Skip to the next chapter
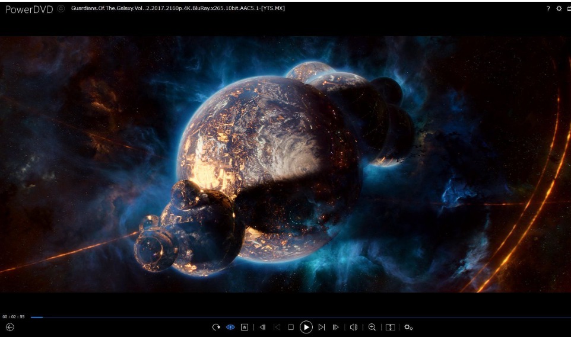571x337 pixels. tap(322, 327)
